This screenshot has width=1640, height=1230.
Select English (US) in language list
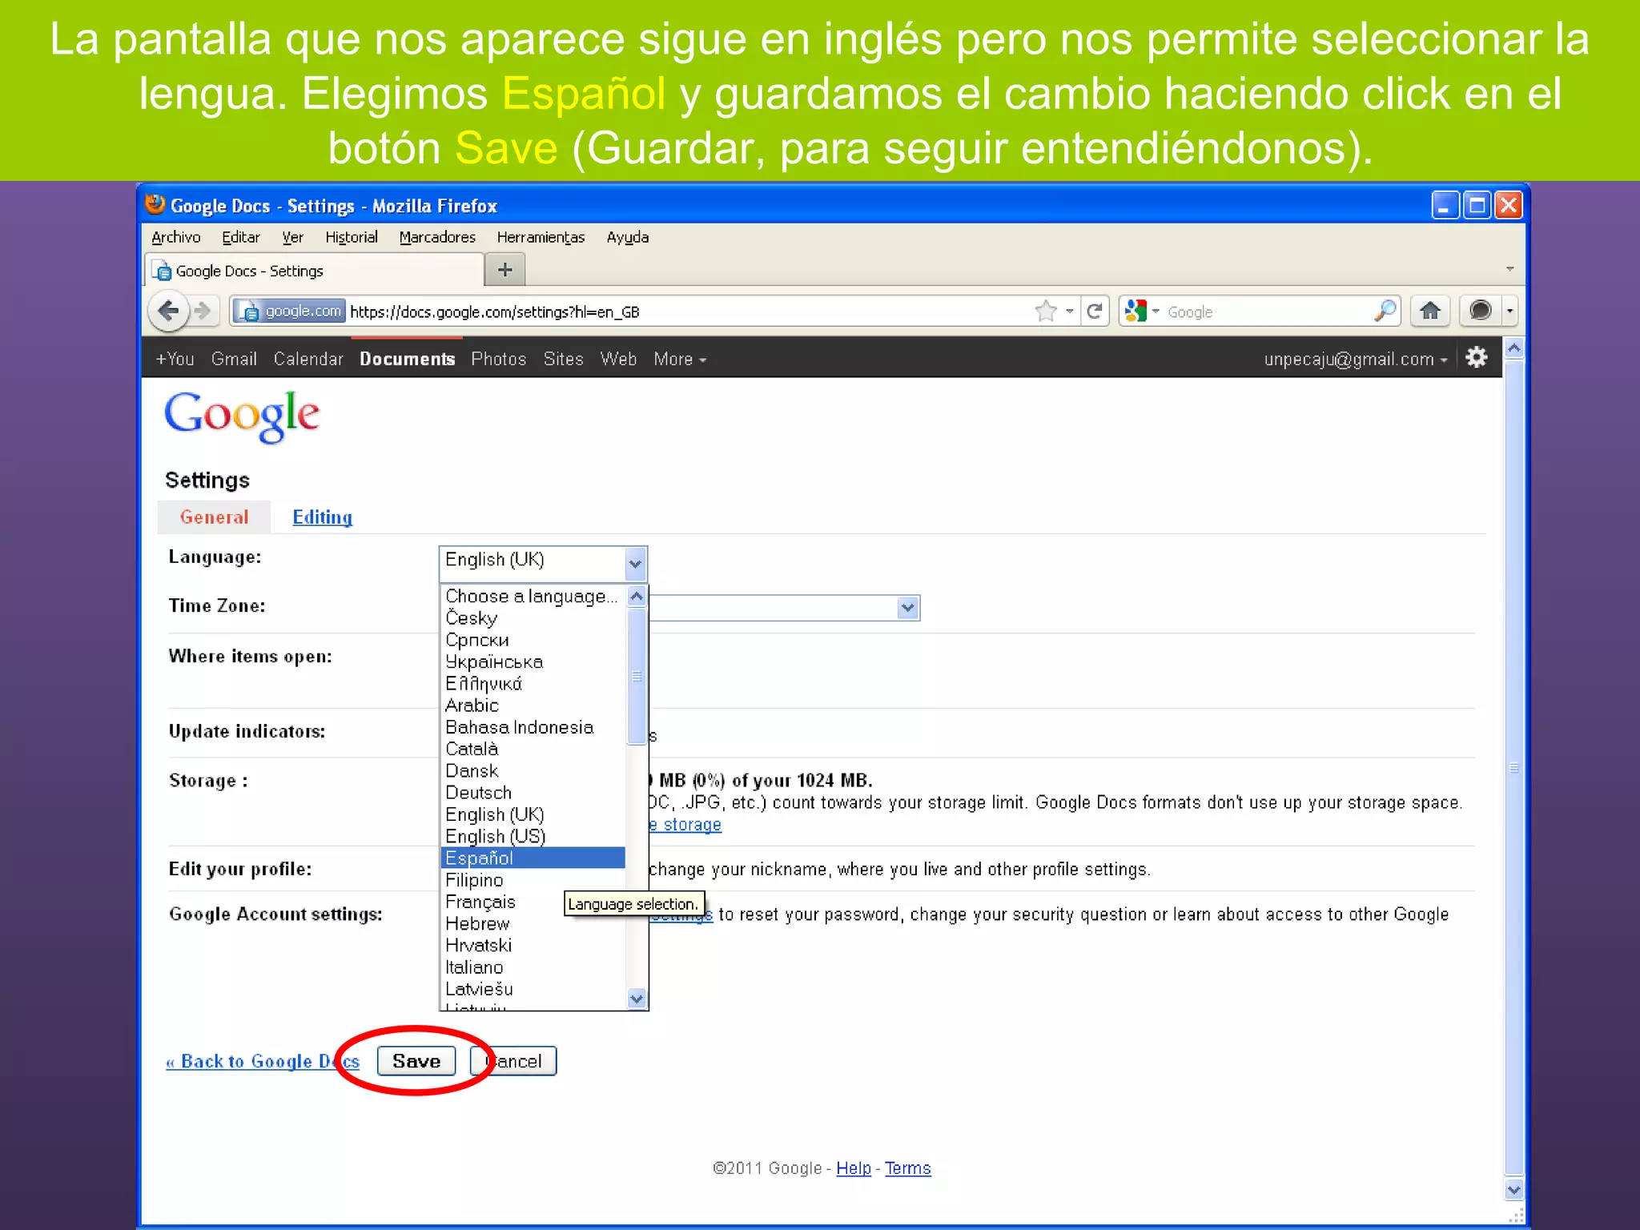coord(533,836)
